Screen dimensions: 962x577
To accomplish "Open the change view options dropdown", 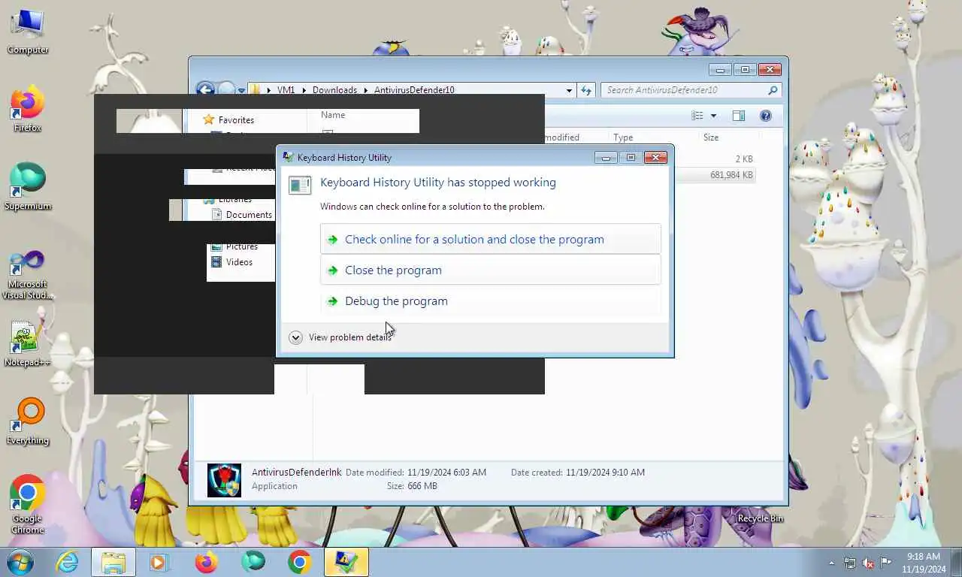I will [713, 116].
